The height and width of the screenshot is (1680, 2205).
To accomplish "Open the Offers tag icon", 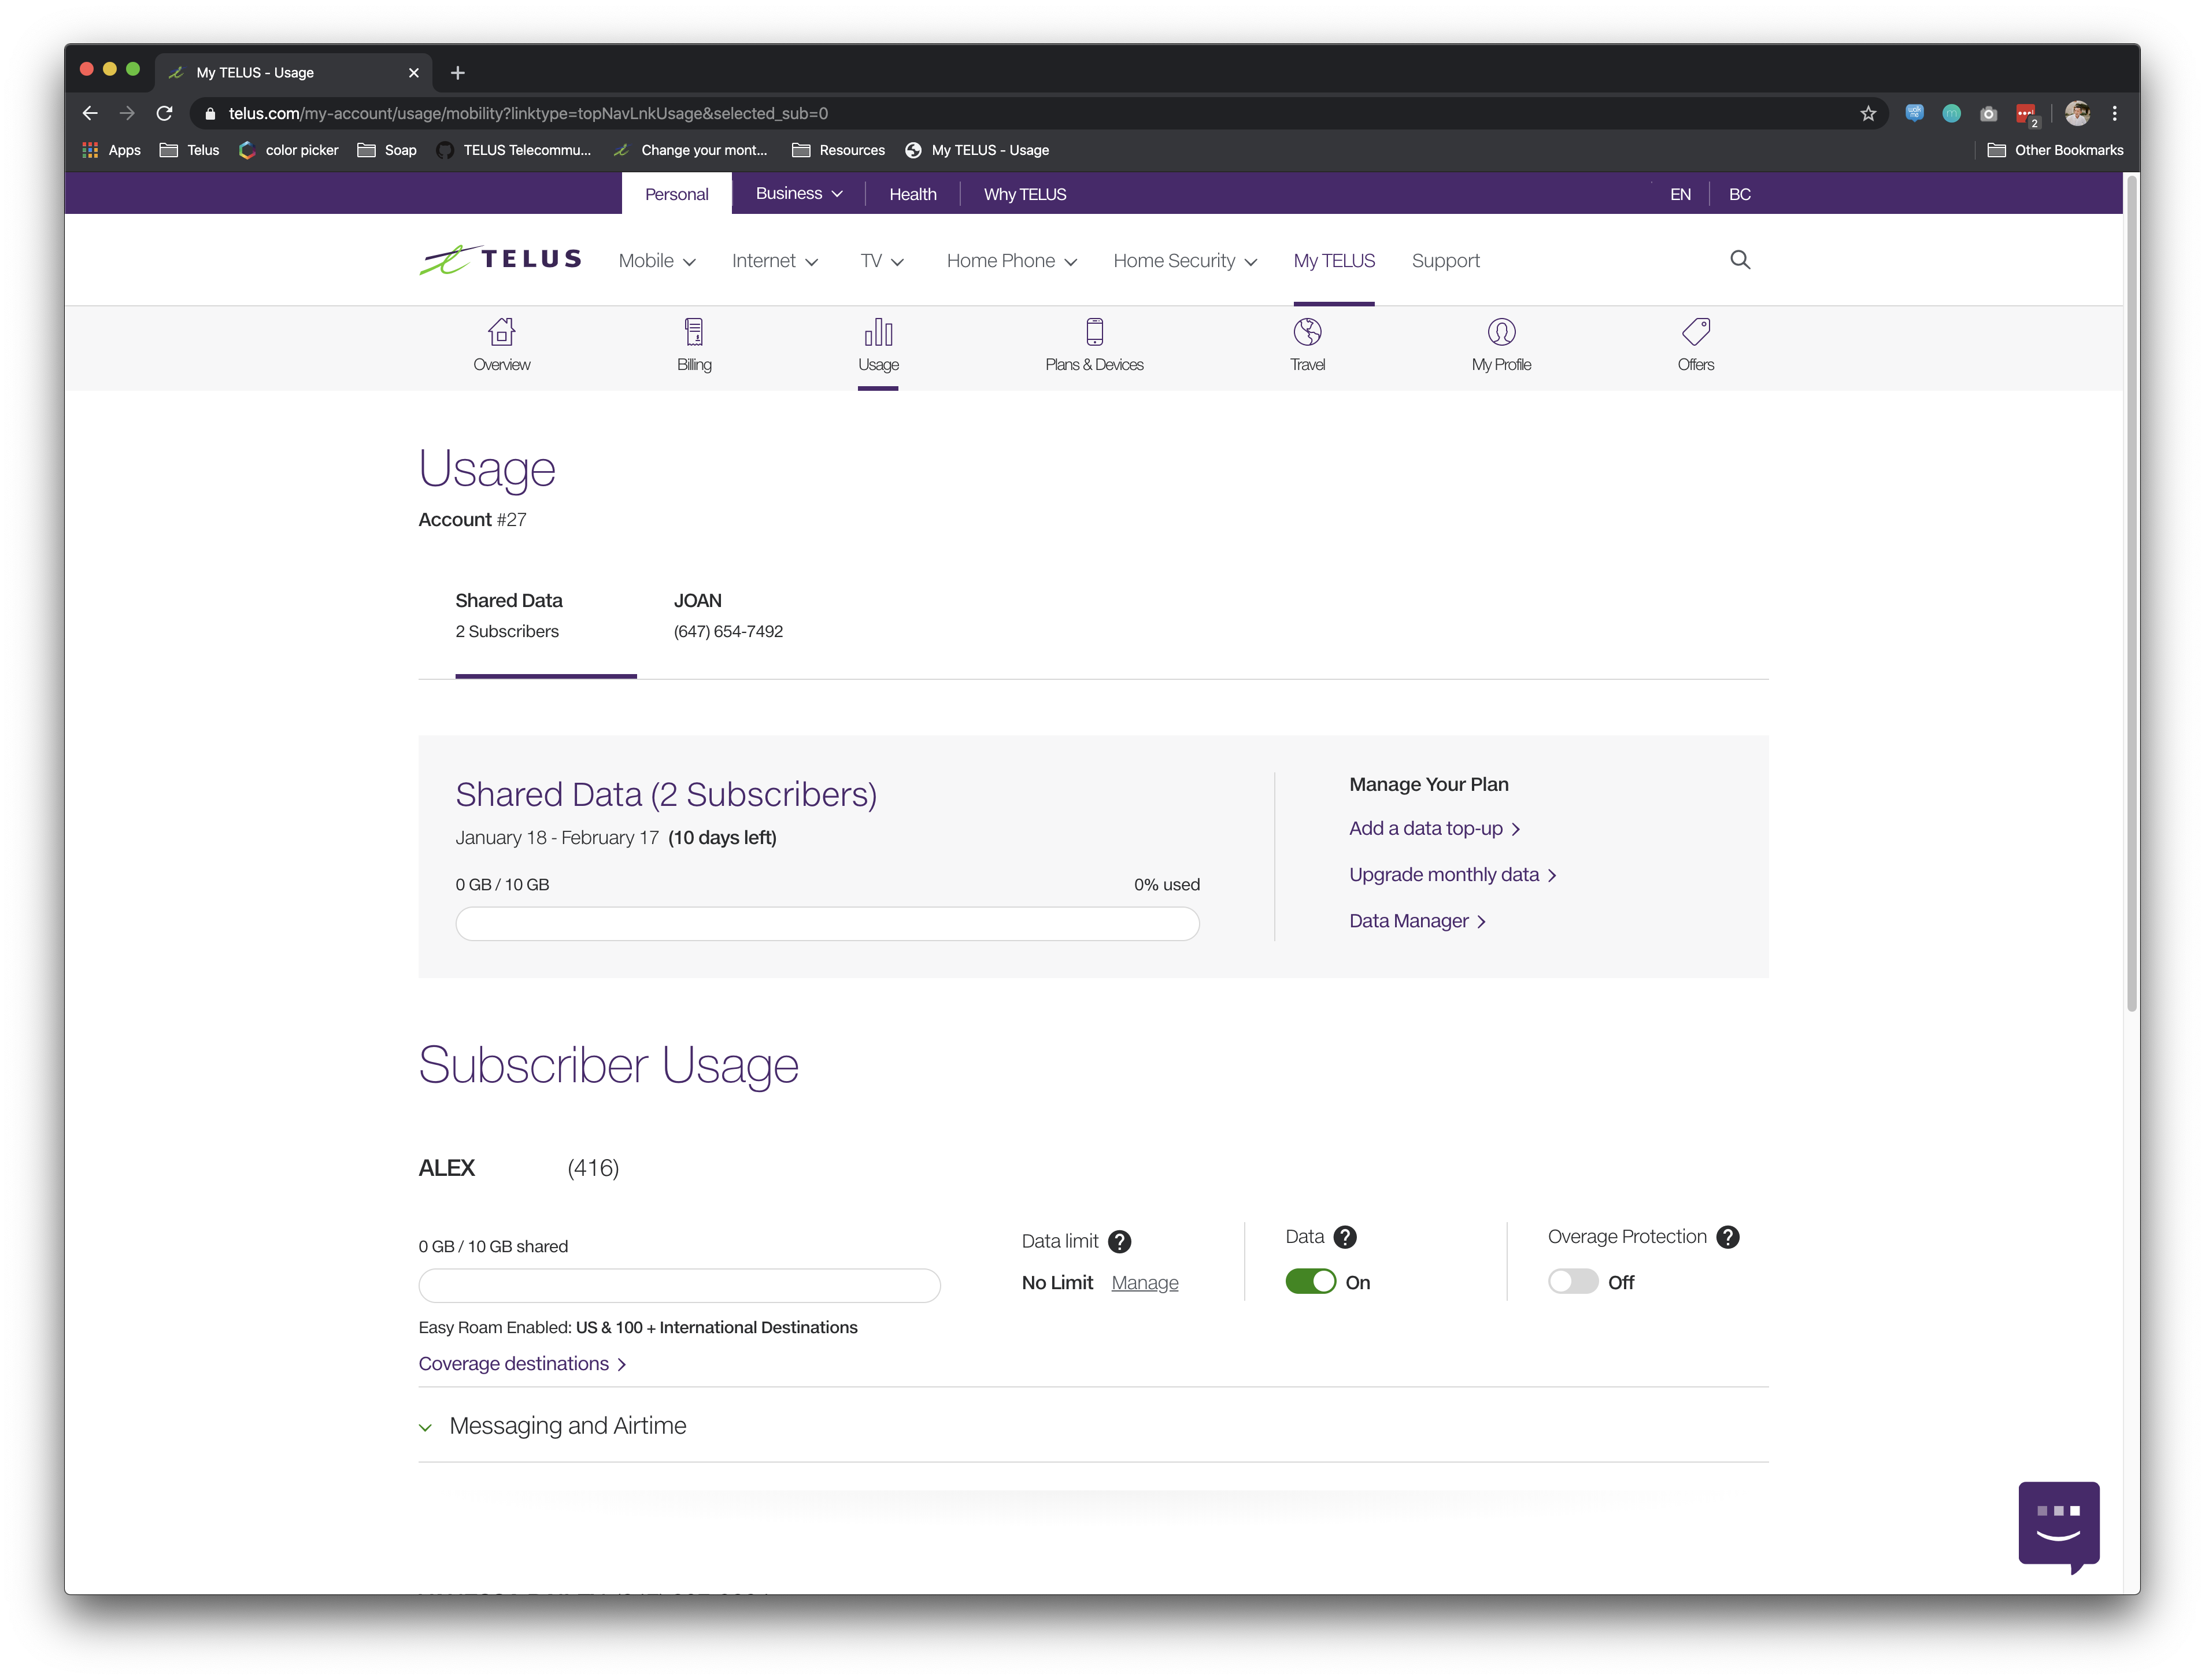I will (1695, 331).
